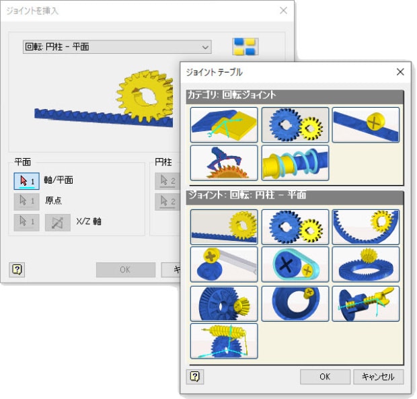Expand the 回転: 円柱 - 平面 dropdown

[x=117, y=47]
